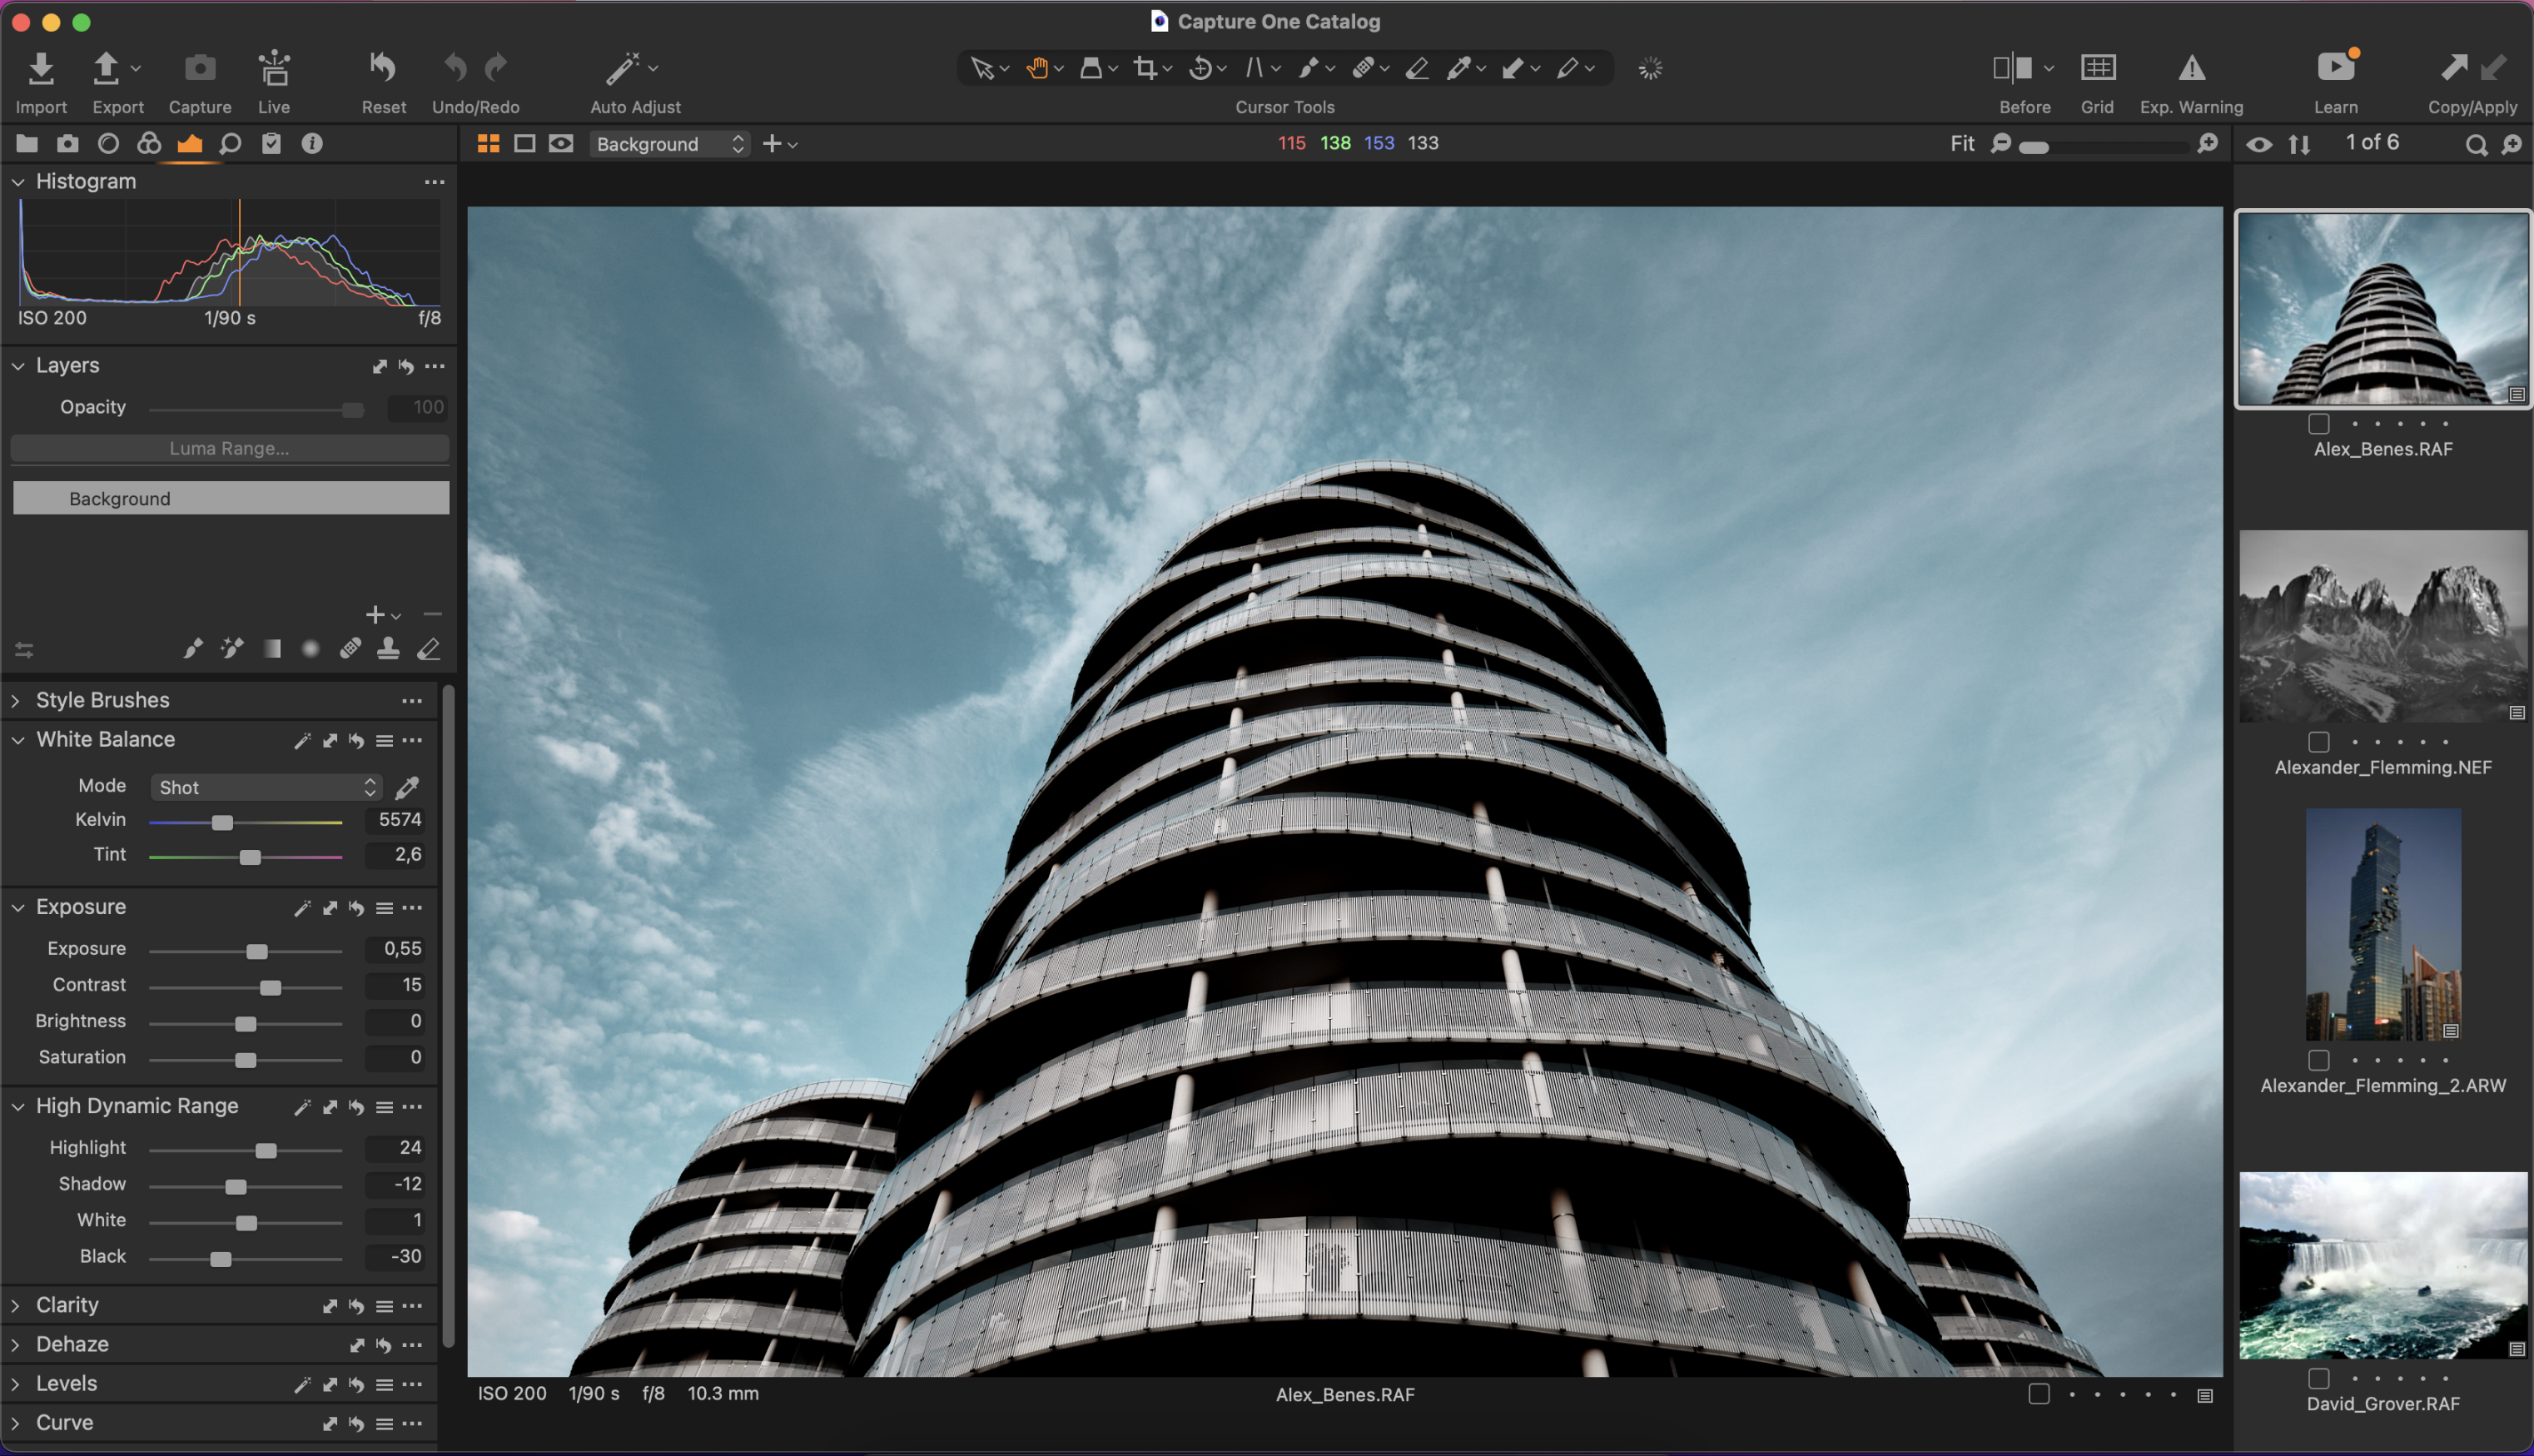Open the Background layer dropdown above viewer
Image resolution: width=2534 pixels, height=1456 pixels.
click(669, 144)
